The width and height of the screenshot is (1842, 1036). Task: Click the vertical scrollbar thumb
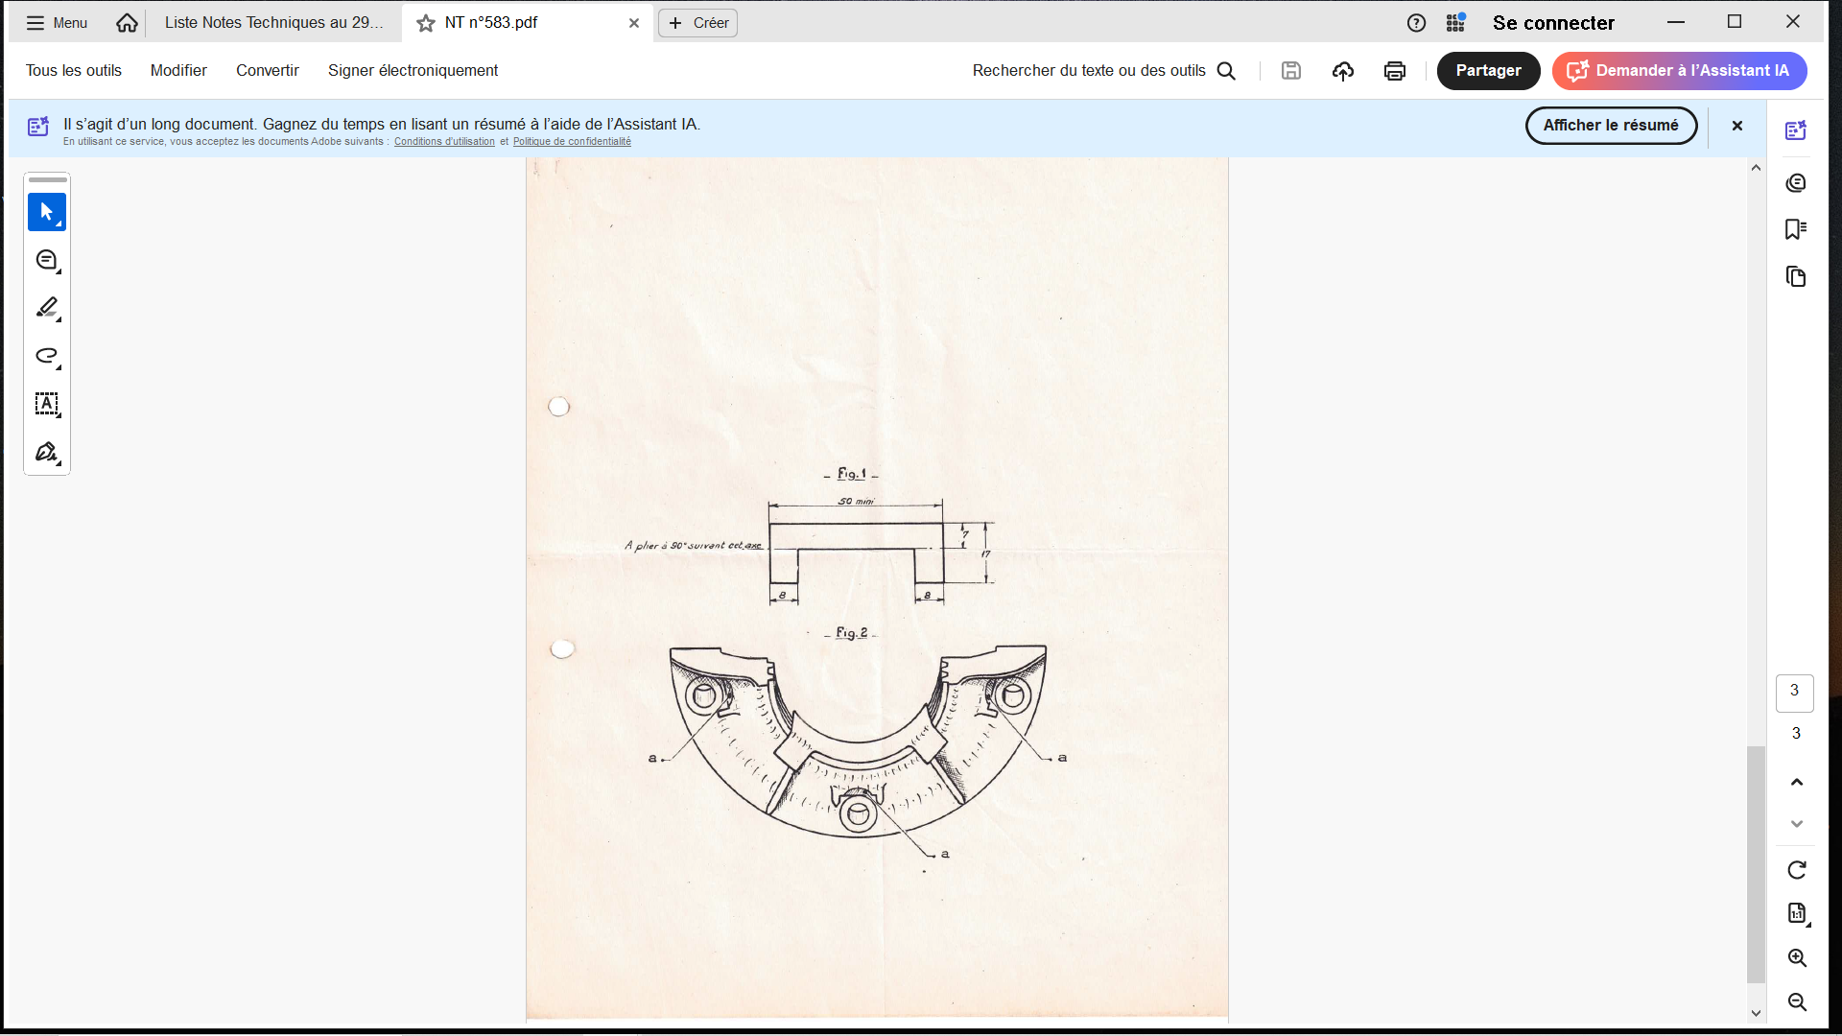click(x=1756, y=863)
